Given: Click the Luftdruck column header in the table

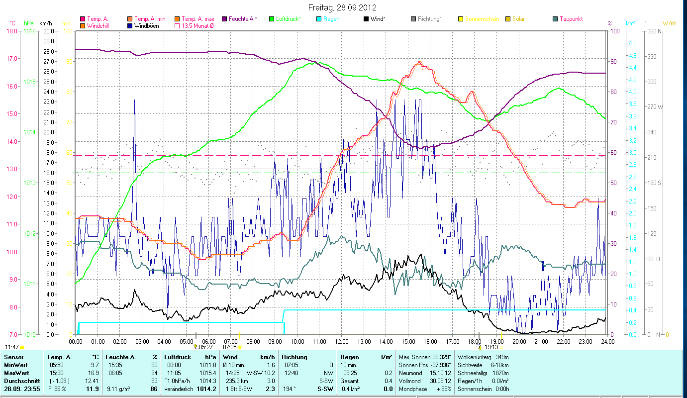Looking at the screenshot, I should click(177, 357).
